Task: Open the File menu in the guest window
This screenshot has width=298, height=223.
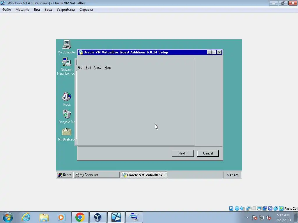Action: point(80,68)
